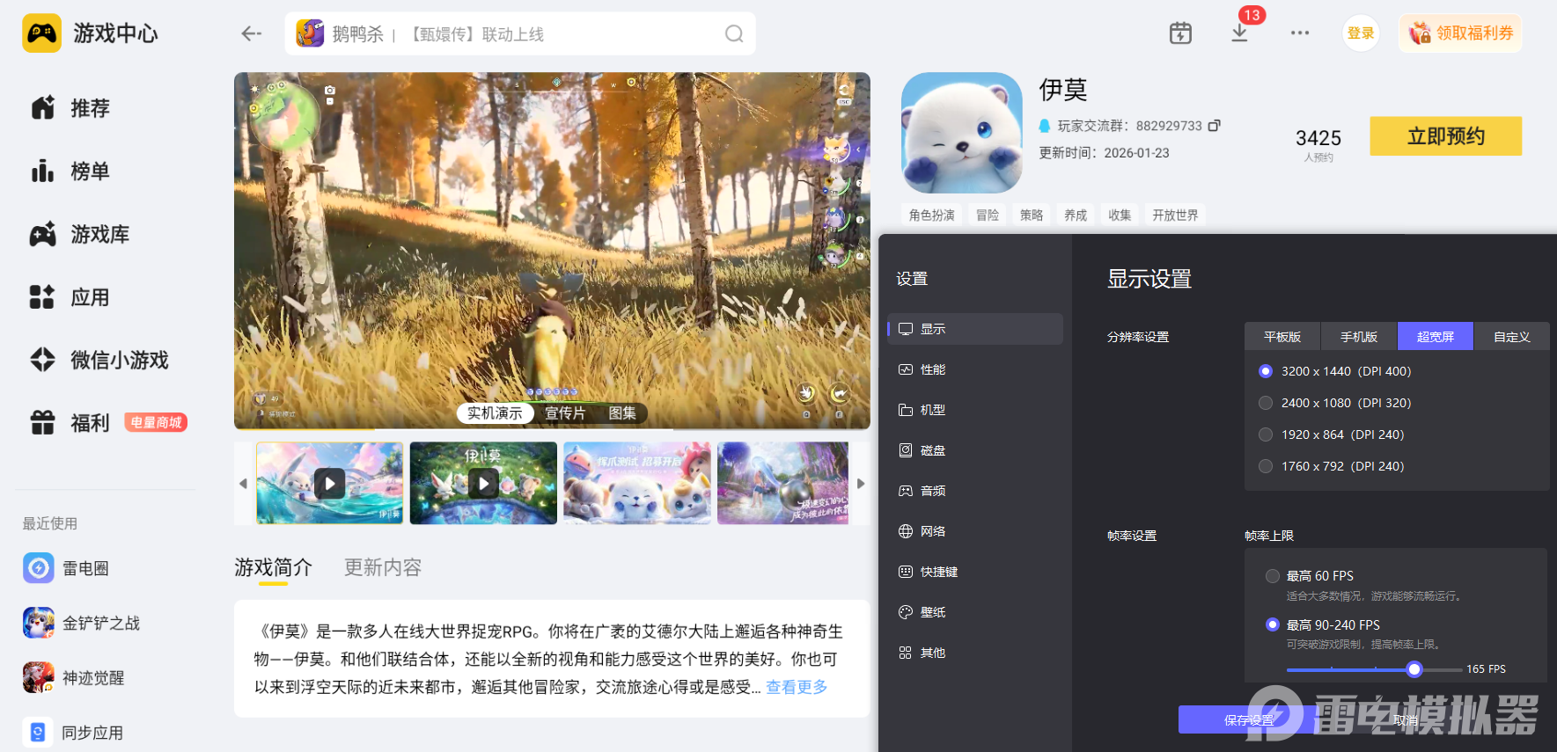1557x752 pixels.
Task: Choose the 自定义 resolution tab
Action: pos(1512,337)
